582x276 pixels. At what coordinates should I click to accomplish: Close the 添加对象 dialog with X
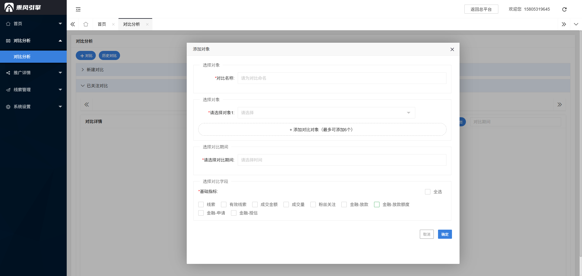(452, 49)
